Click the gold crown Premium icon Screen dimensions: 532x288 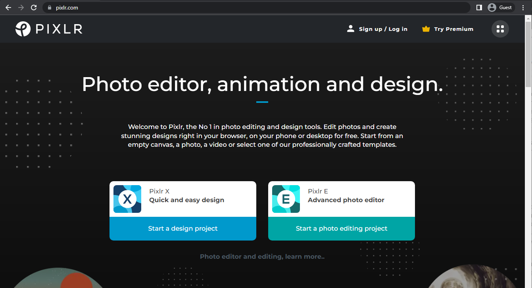(x=426, y=29)
